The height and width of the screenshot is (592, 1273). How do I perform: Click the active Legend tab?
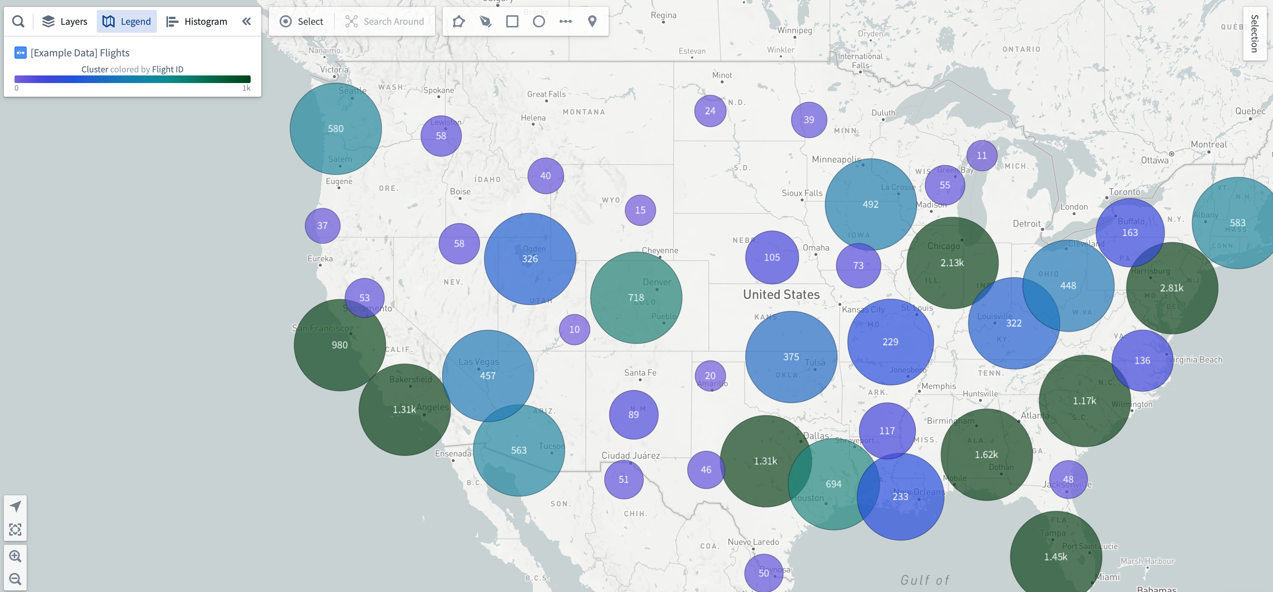tap(126, 21)
